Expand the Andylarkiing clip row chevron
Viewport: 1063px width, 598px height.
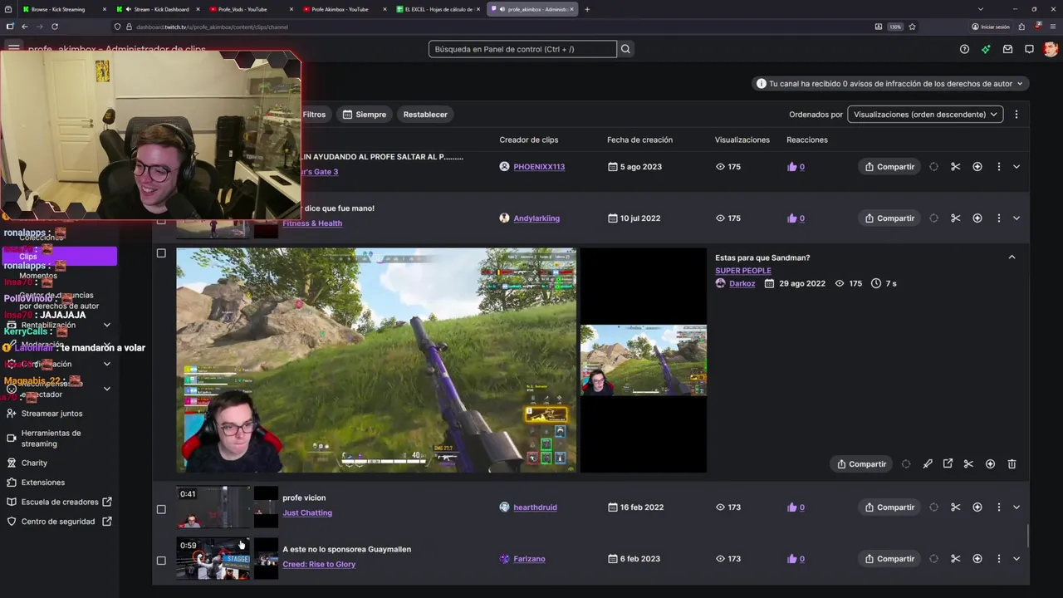click(x=1016, y=218)
